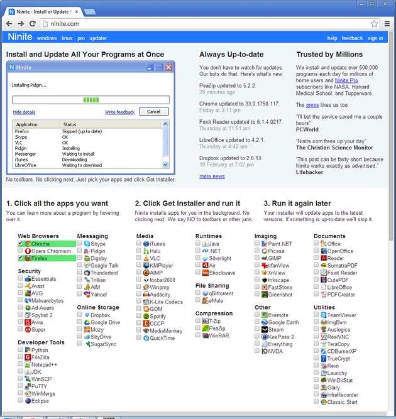
Task: Tick the Avast checkbox
Action: click(x=20, y=285)
